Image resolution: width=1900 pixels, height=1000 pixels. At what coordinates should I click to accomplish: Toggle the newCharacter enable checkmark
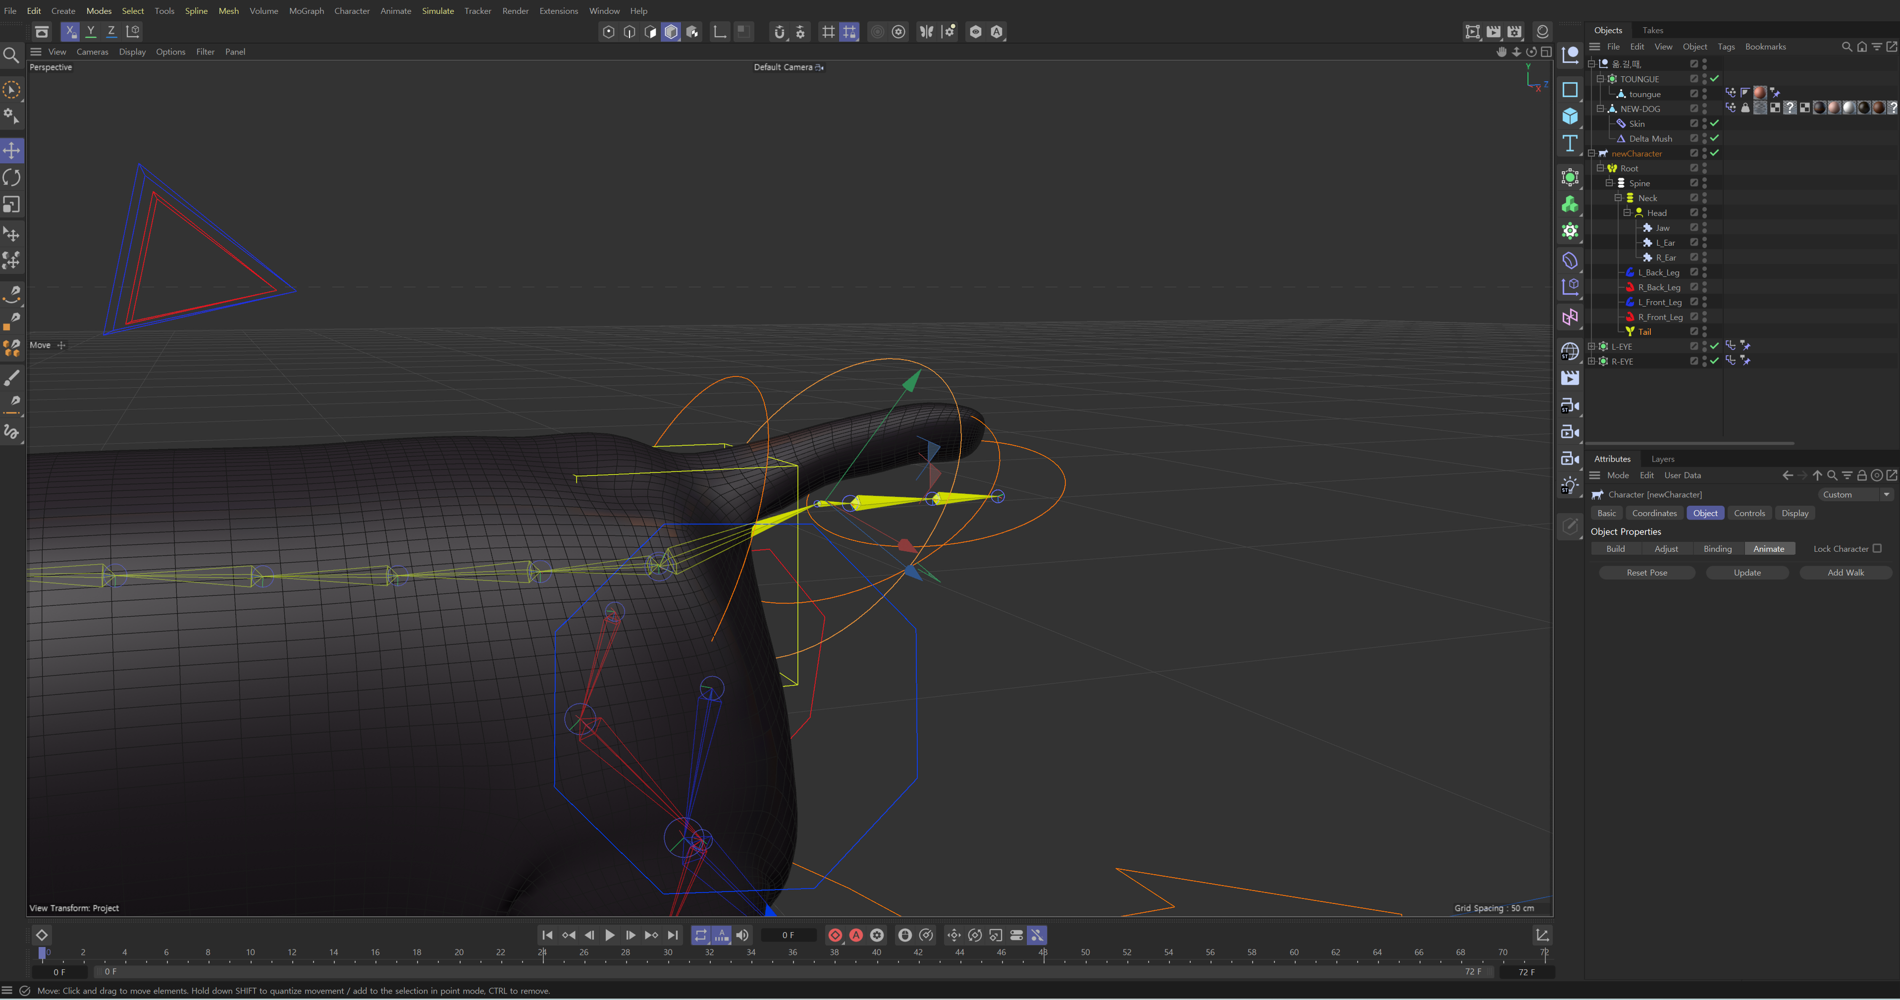(x=1715, y=153)
